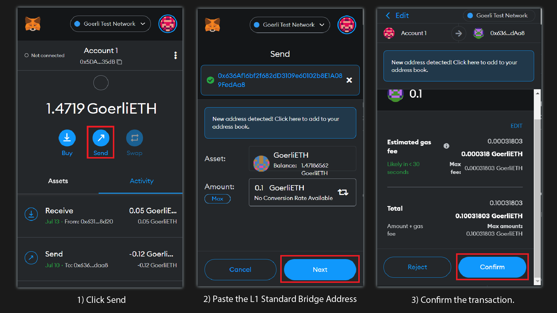Open the network dropdown in the first wallet panel
This screenshot has width=557, height=313.
[x=110, y=24]
